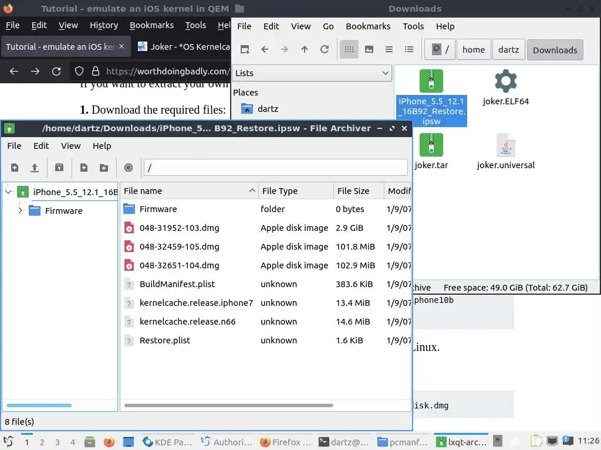The height and width of the screenshot is (450, 601).
Task: Click the archive path input field
Action: pyautogui.click(x=276, y=168)
